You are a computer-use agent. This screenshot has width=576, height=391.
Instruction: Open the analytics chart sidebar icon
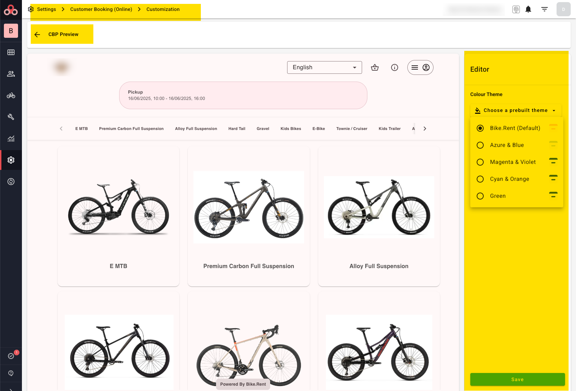pyautogui.click(x=11, y=138)
